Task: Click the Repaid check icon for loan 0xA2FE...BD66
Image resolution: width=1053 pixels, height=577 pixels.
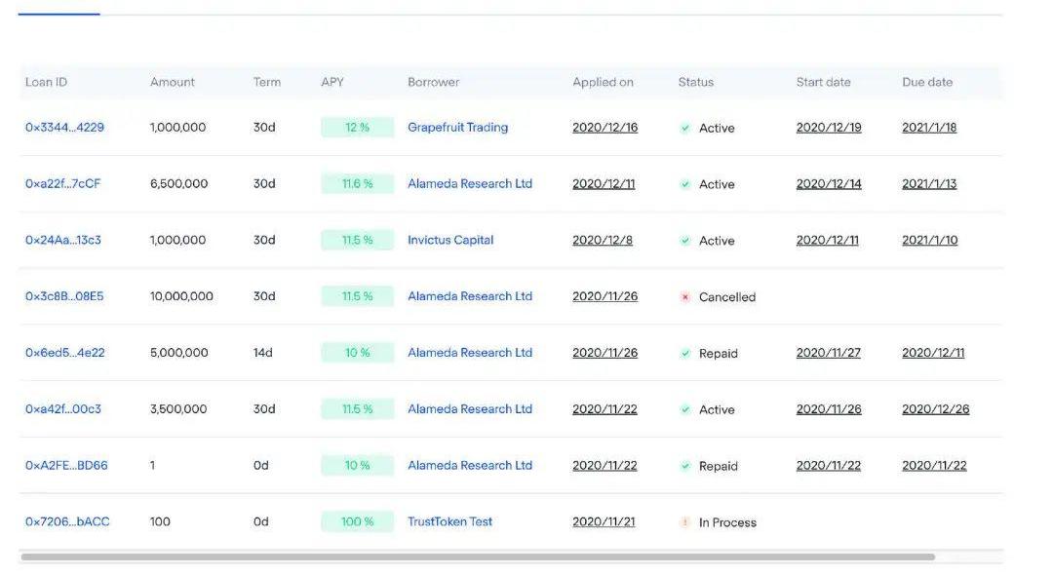Action: click(685, 467)
